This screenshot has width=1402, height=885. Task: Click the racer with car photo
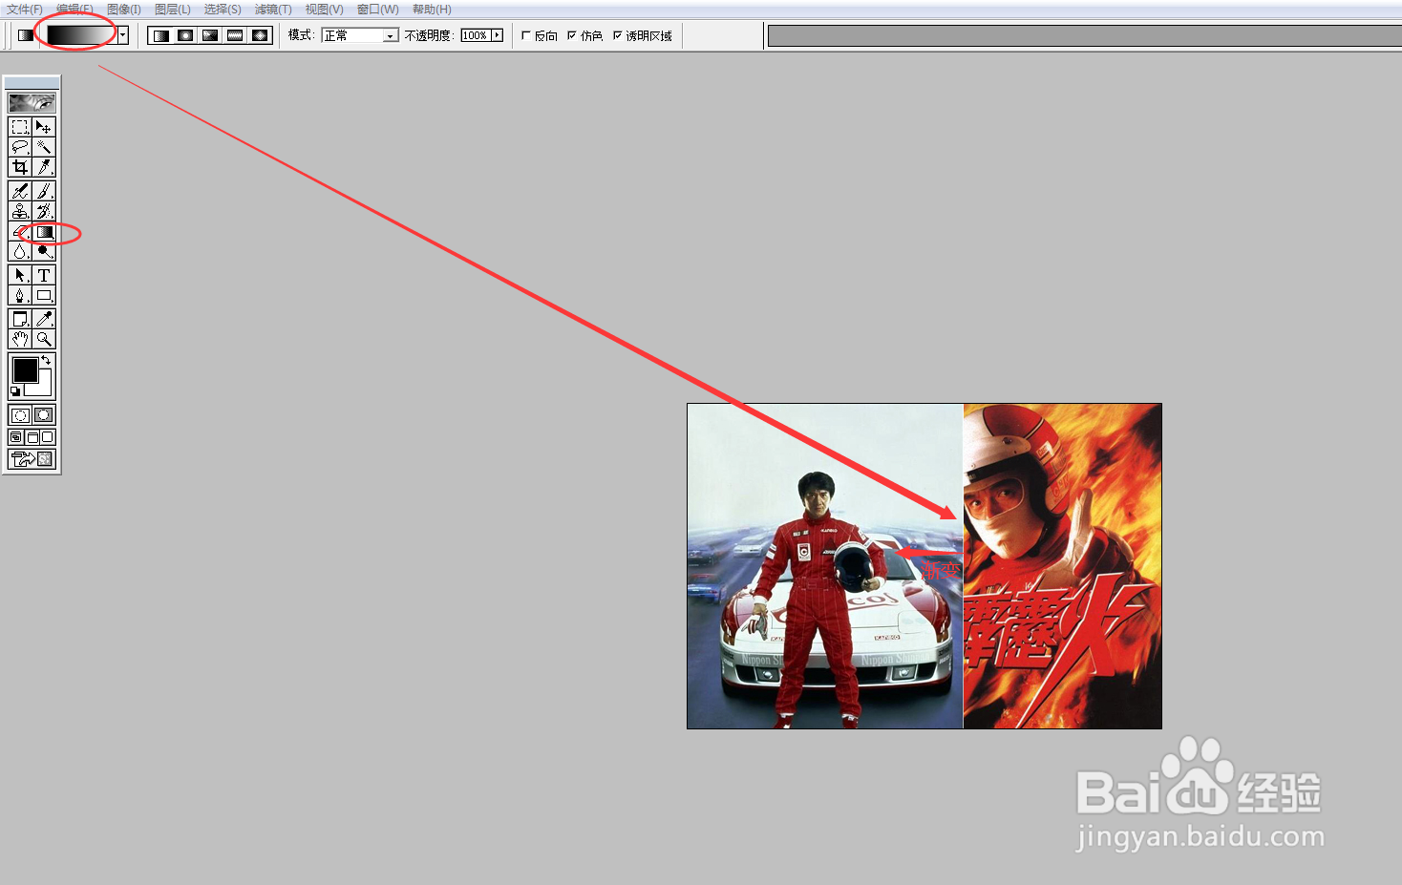pos(825,566)
